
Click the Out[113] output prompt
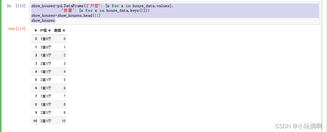(x=18, y=29)
